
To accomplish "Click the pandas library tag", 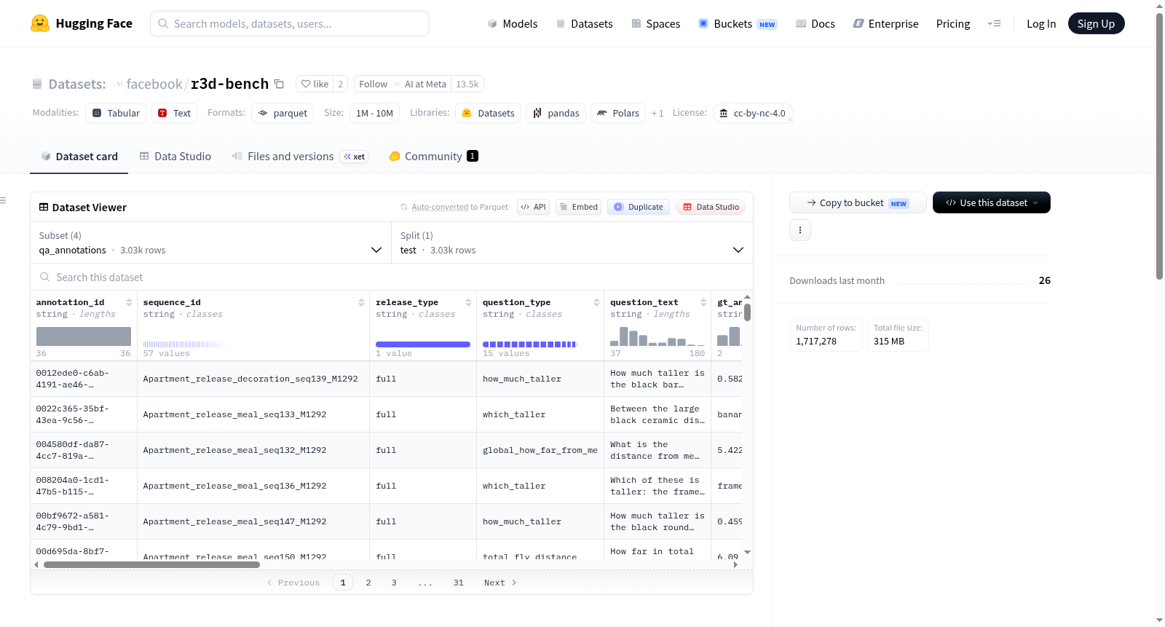I will [x=556, y=113].
